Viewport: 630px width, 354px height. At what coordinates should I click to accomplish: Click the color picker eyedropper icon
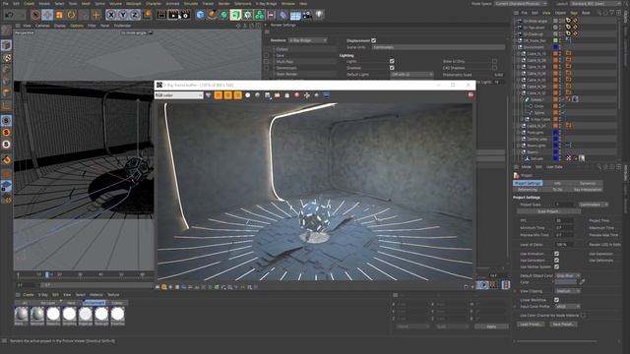point(582,282)
